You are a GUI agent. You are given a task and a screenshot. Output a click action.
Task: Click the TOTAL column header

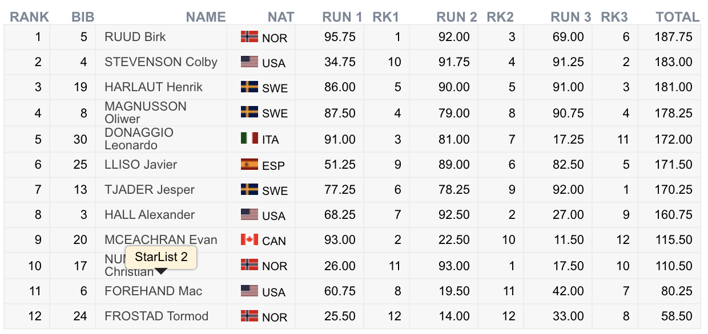677,17
